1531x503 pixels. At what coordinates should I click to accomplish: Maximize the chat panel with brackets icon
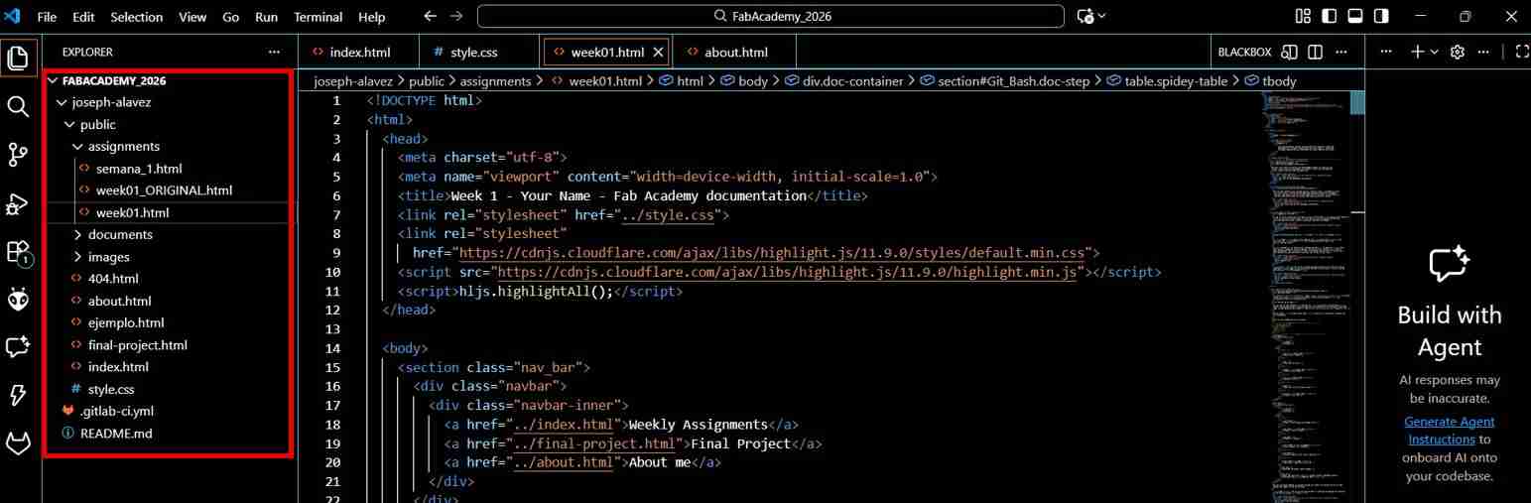click(x=1522, y=52)
